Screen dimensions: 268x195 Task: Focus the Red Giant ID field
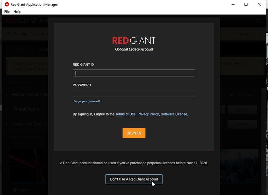click(134, 73)
